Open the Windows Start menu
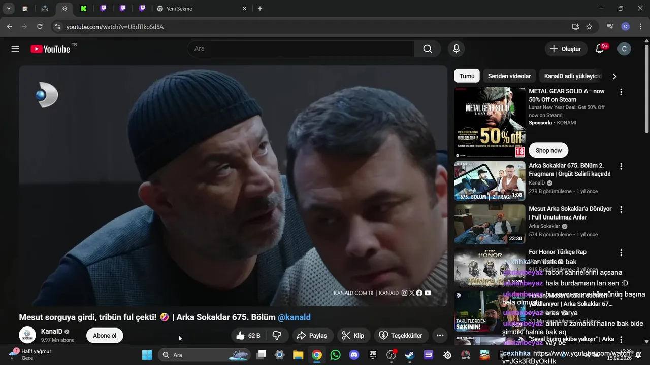The height and width of the screenshot is (365, 650). point(147,355)
